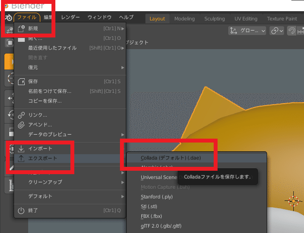
Task: Toggle the snap magnet icon
Action: (x=291, y=31)
